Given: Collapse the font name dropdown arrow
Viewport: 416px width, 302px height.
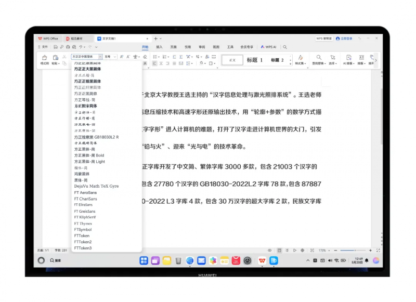Looking at the screenshot, I should click(100, 57).
